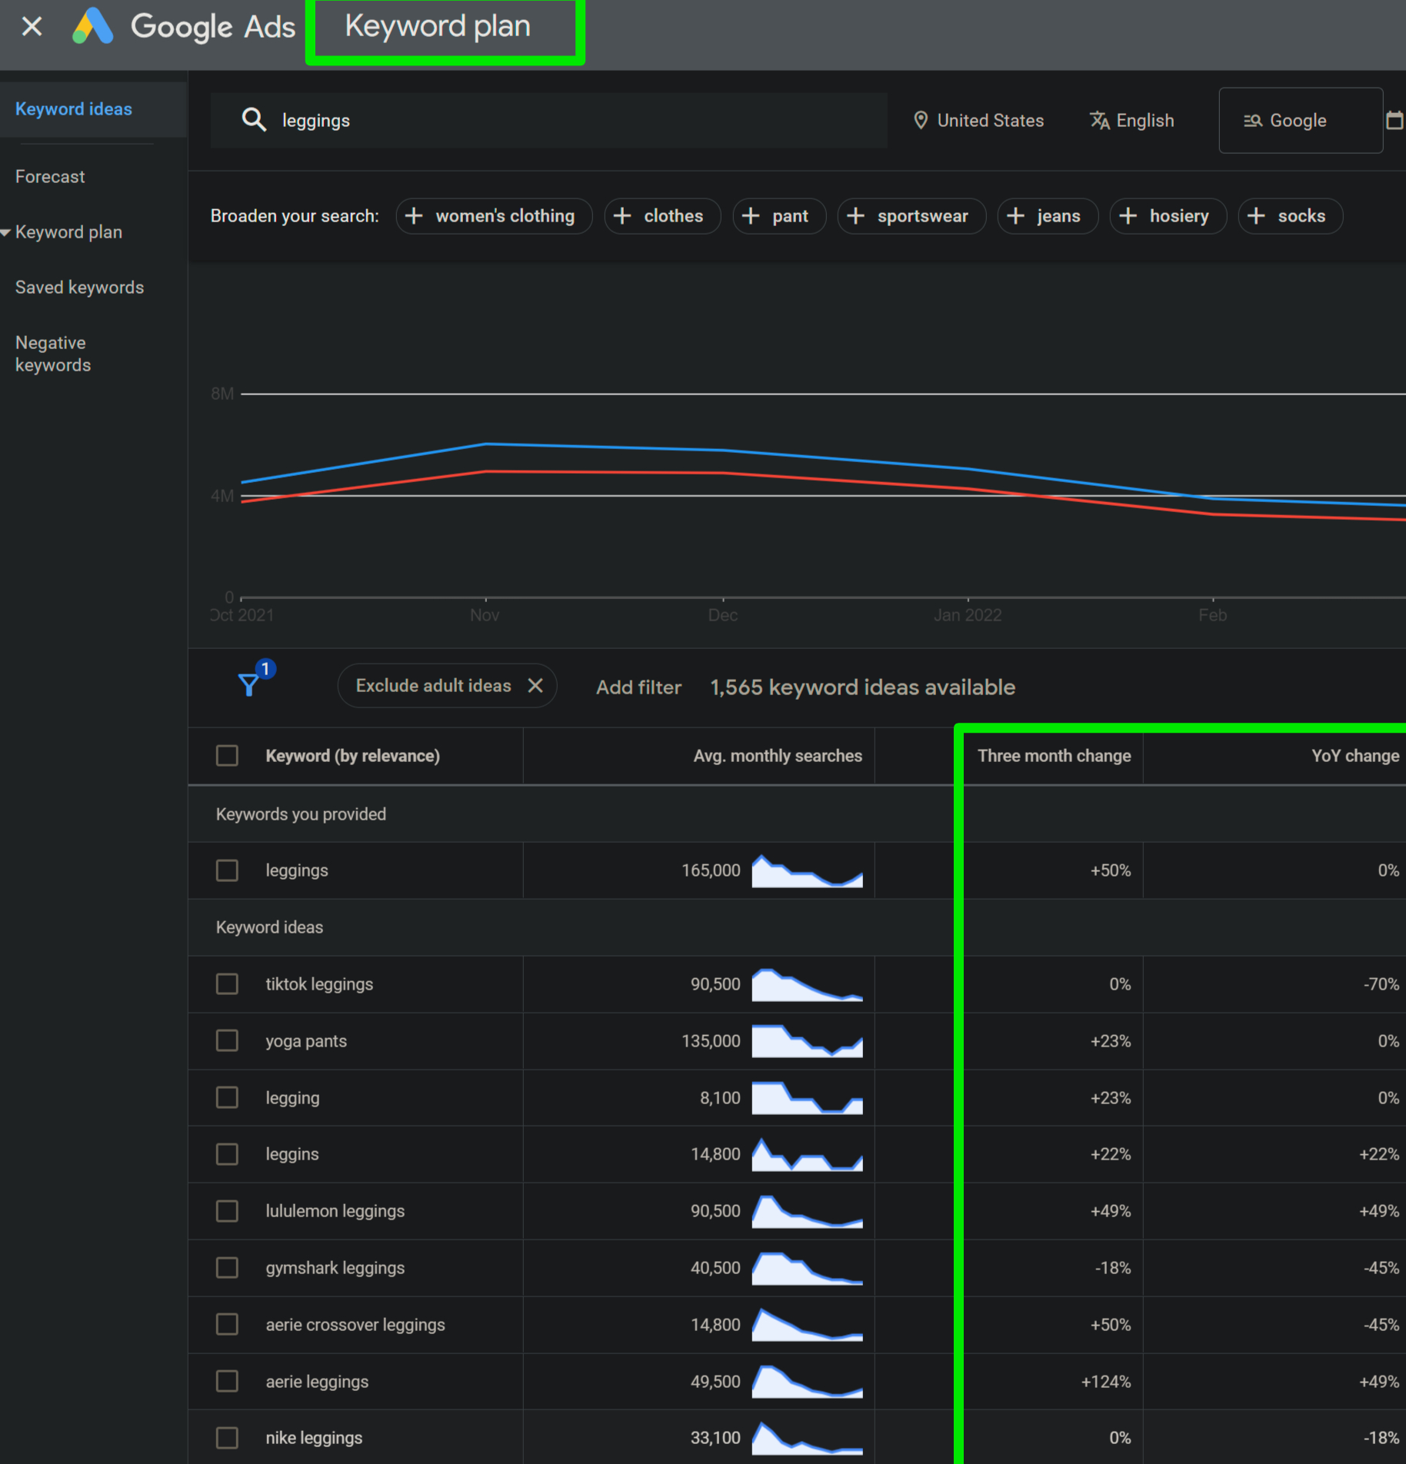Sort by Avg. monthly searches column

[x=778, y=756]
